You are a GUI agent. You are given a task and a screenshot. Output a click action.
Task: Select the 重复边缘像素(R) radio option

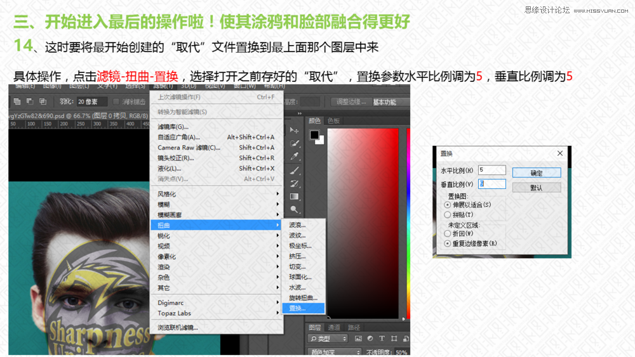click(x=448, y=243)
